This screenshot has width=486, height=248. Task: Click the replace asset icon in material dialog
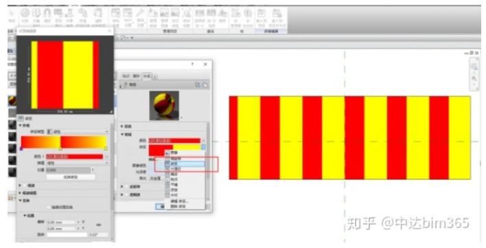coord(198,84)
